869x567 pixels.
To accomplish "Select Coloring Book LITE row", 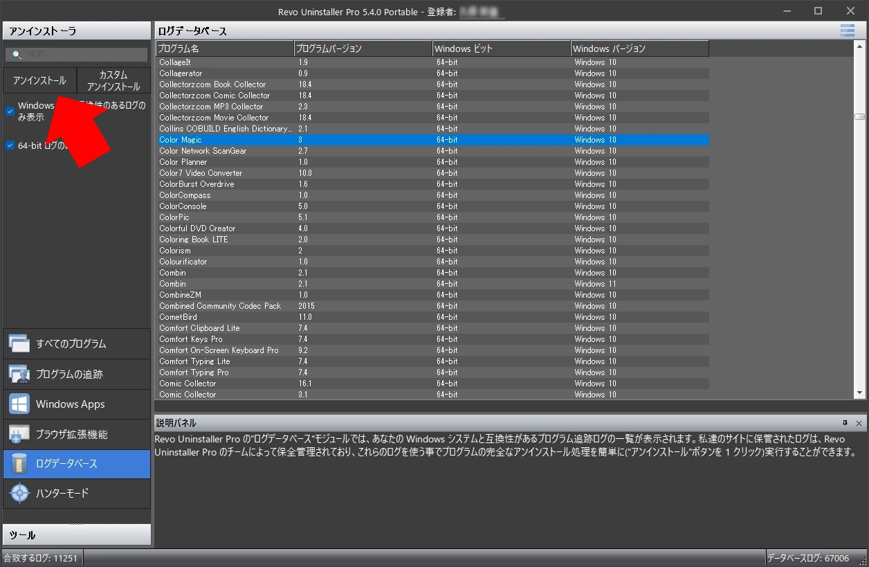I will coord(432,240).
